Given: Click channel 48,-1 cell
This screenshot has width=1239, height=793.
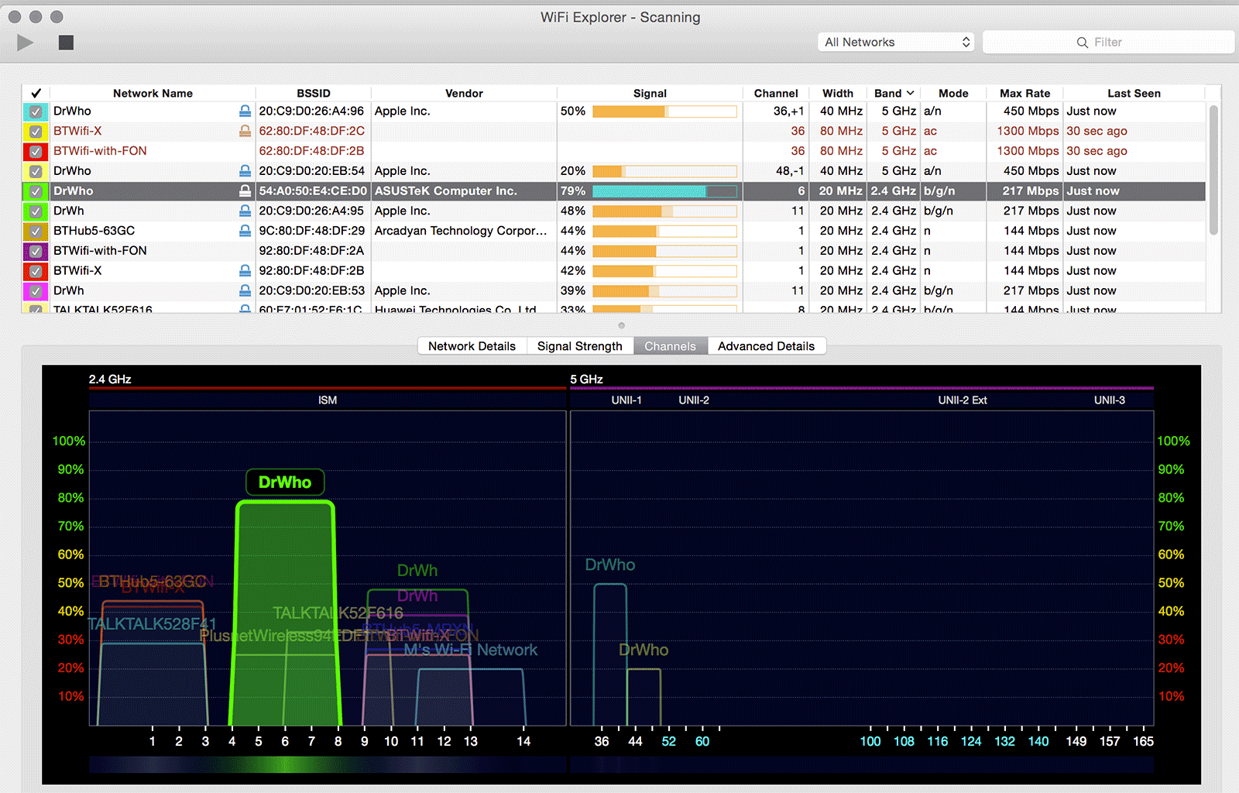Looking at the screenshot, I should tap(775, 171).
